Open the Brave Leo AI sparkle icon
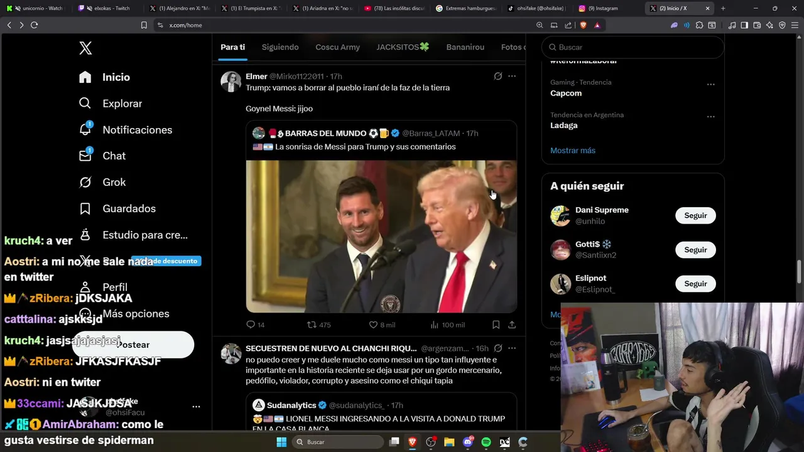 point(769,25)
